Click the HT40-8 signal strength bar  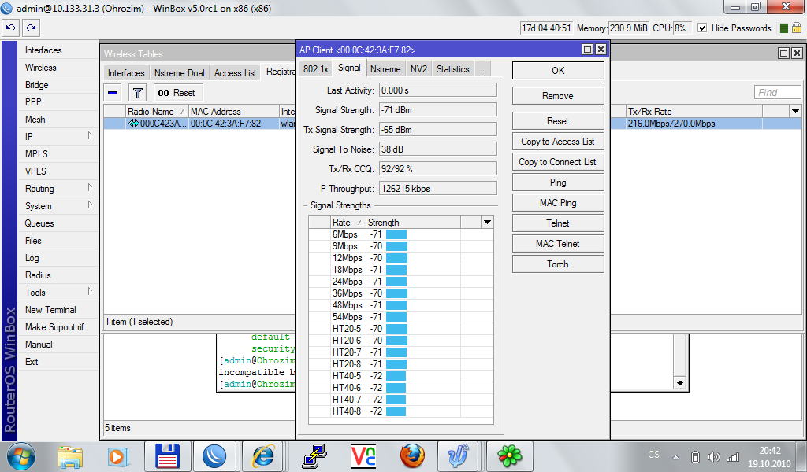pyautogui.click(x=396, y=411)
